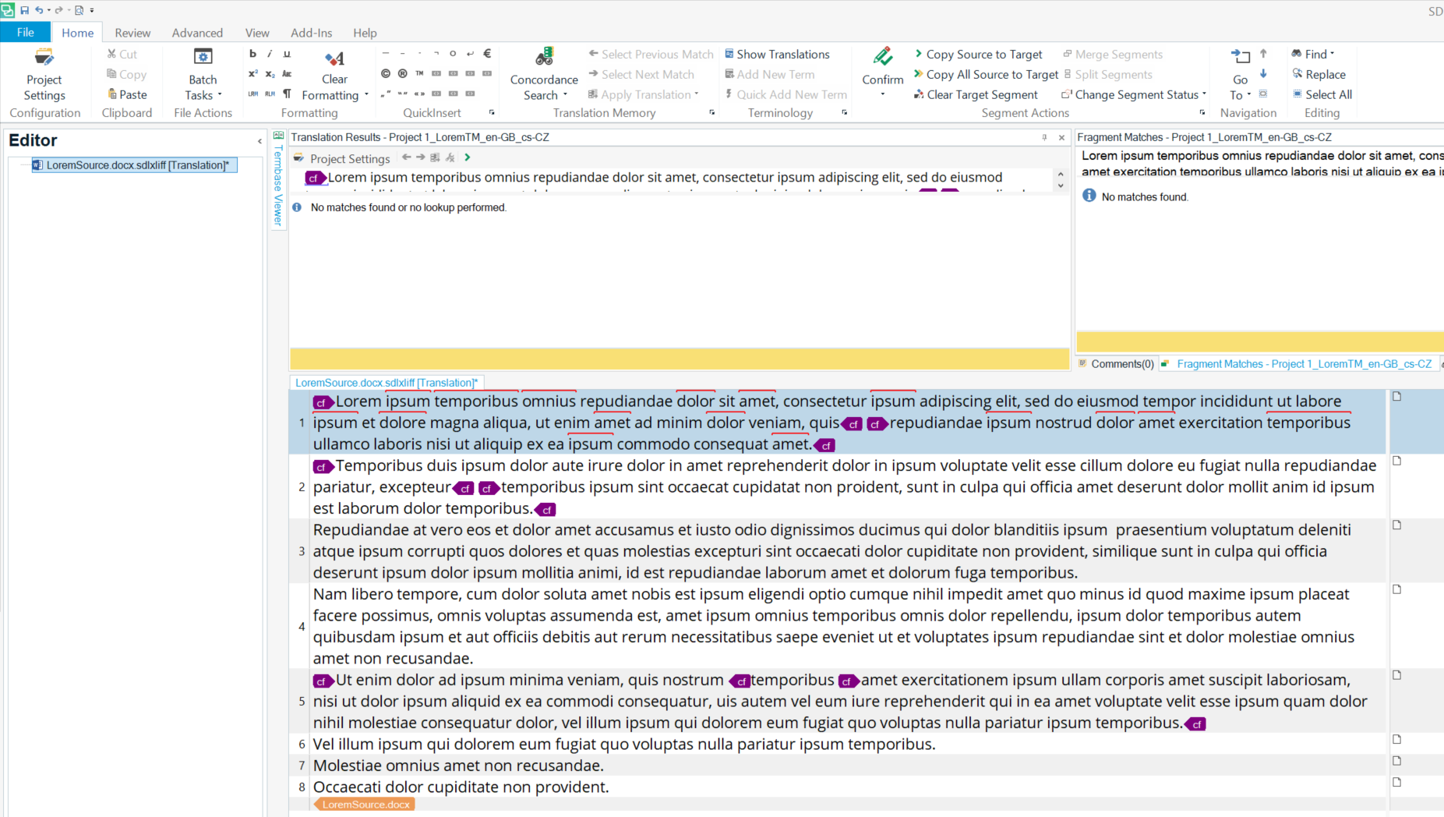The width and height of the screenshot is (1444, 817).
Task: Insert the line break arrow symbol
Action: pyautogui.click(x=470, y=54)
